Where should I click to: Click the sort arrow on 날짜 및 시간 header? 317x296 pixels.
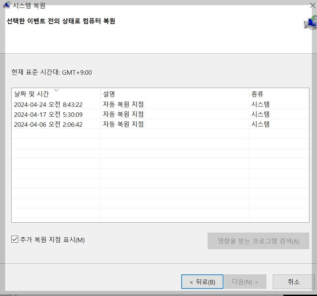(56, 90)
